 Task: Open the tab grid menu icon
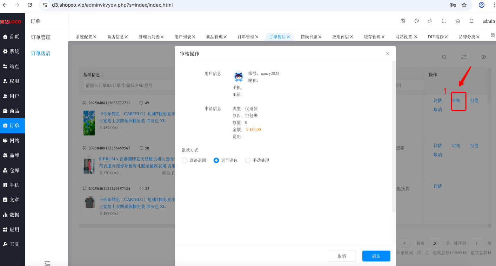tap(492, 35)
